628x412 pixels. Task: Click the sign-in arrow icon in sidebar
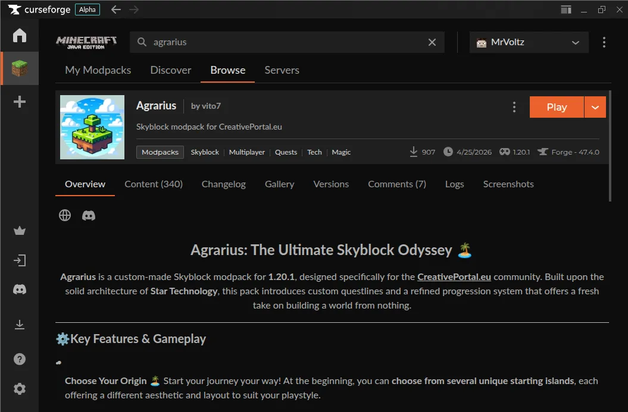(19, 260)
